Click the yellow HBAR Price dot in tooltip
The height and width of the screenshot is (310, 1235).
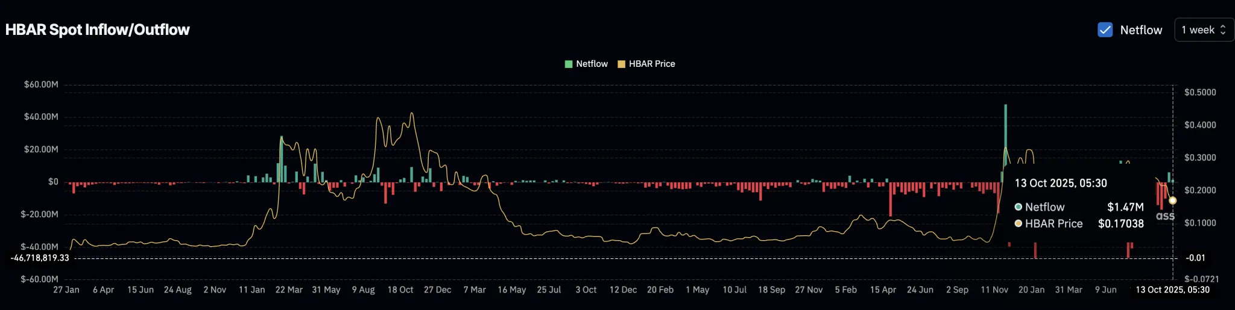click(x=1019, y=223)
